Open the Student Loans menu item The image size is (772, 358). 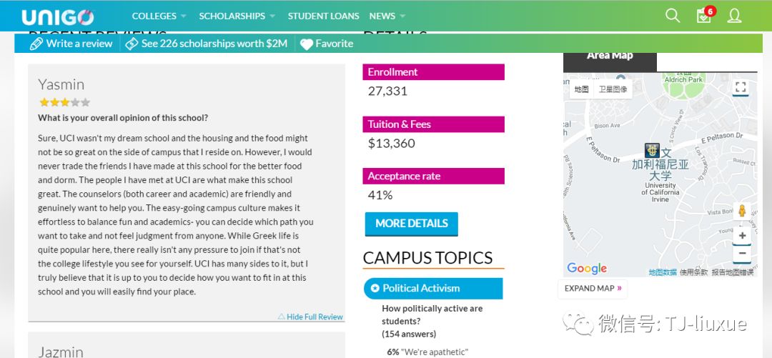pos(324,16)
